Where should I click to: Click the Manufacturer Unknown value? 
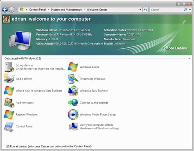tap(129, 39)
